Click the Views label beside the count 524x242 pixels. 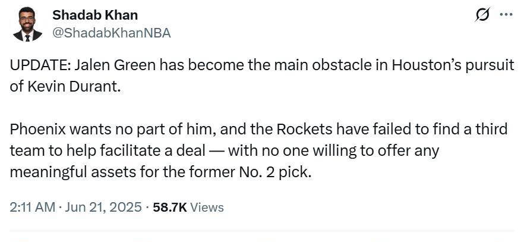(x=207, y=208)
